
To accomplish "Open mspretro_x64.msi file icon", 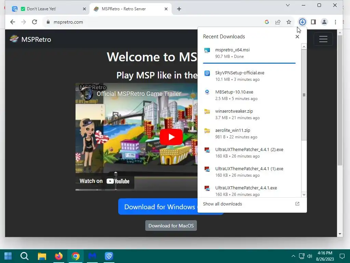I will (207, 50).
